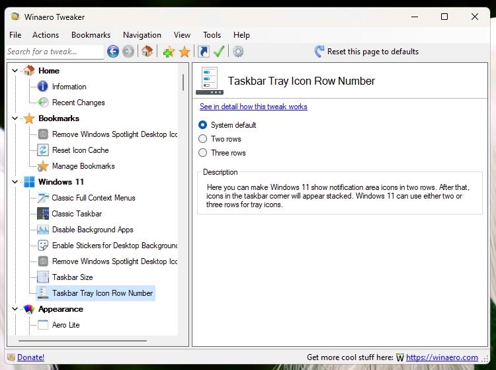The height and width of the screenshot is (370, 496).
Task: Click the Wikipedia W icon in status bar
Action: (x=400, y=357)
